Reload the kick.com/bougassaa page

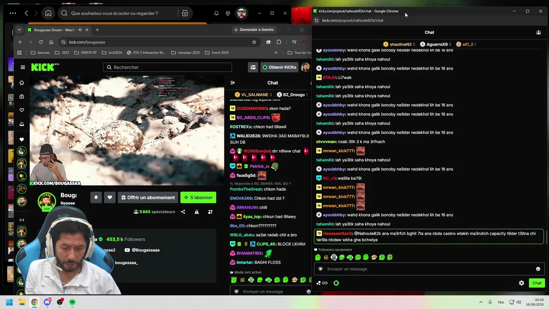[x=41, y=42]
